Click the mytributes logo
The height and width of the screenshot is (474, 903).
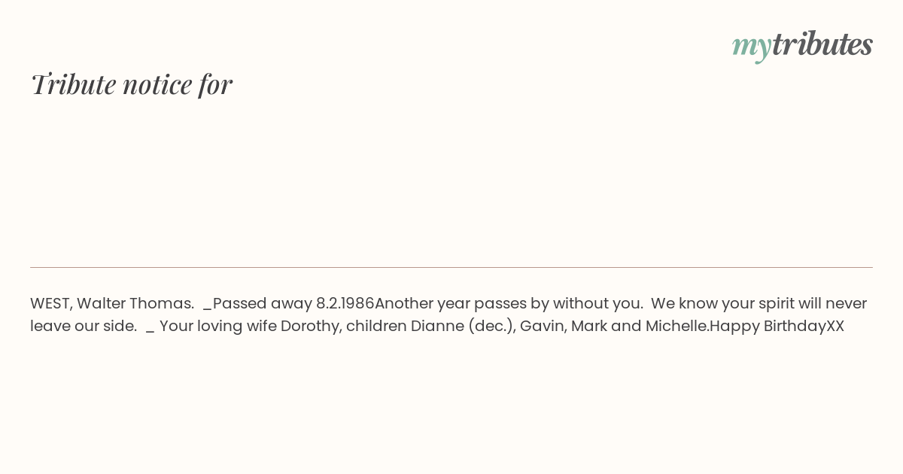(x=802, y=45)
